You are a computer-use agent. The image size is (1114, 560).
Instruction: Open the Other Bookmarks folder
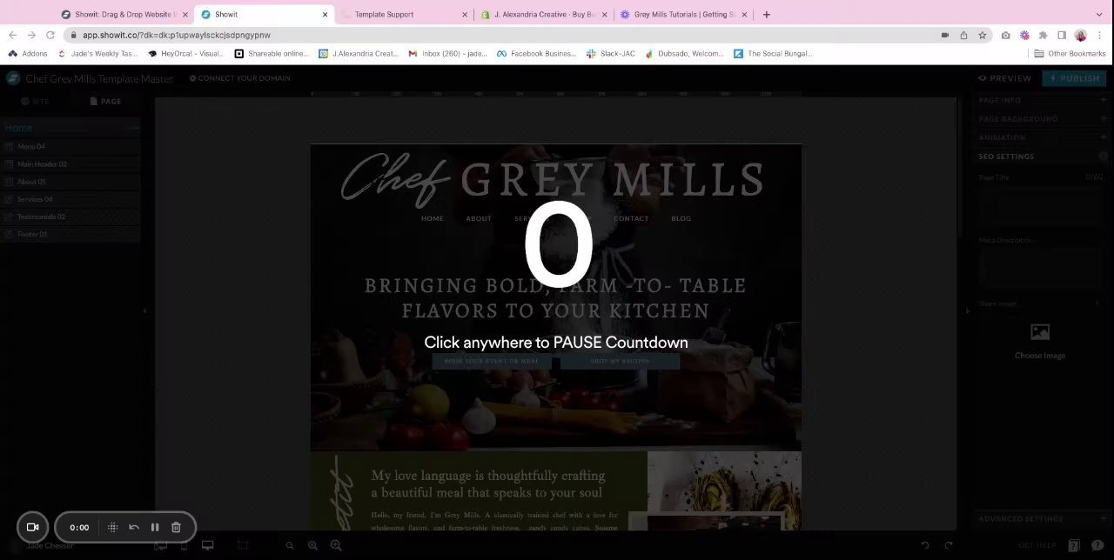[1070, 54]
